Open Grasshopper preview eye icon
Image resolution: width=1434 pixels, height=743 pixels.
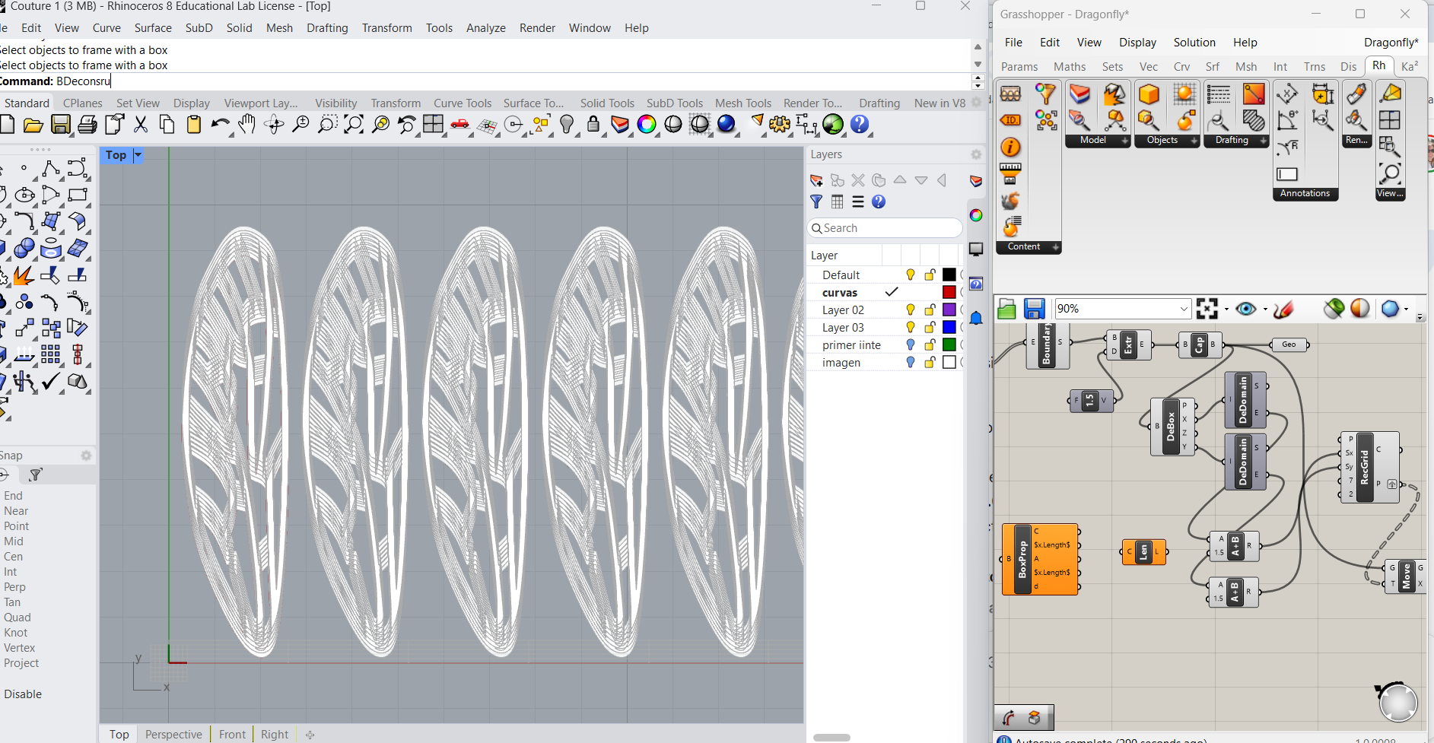(x=1245, y=309)
